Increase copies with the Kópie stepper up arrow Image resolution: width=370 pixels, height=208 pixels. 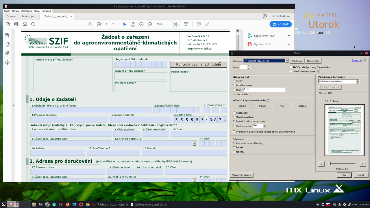point(249,66)
